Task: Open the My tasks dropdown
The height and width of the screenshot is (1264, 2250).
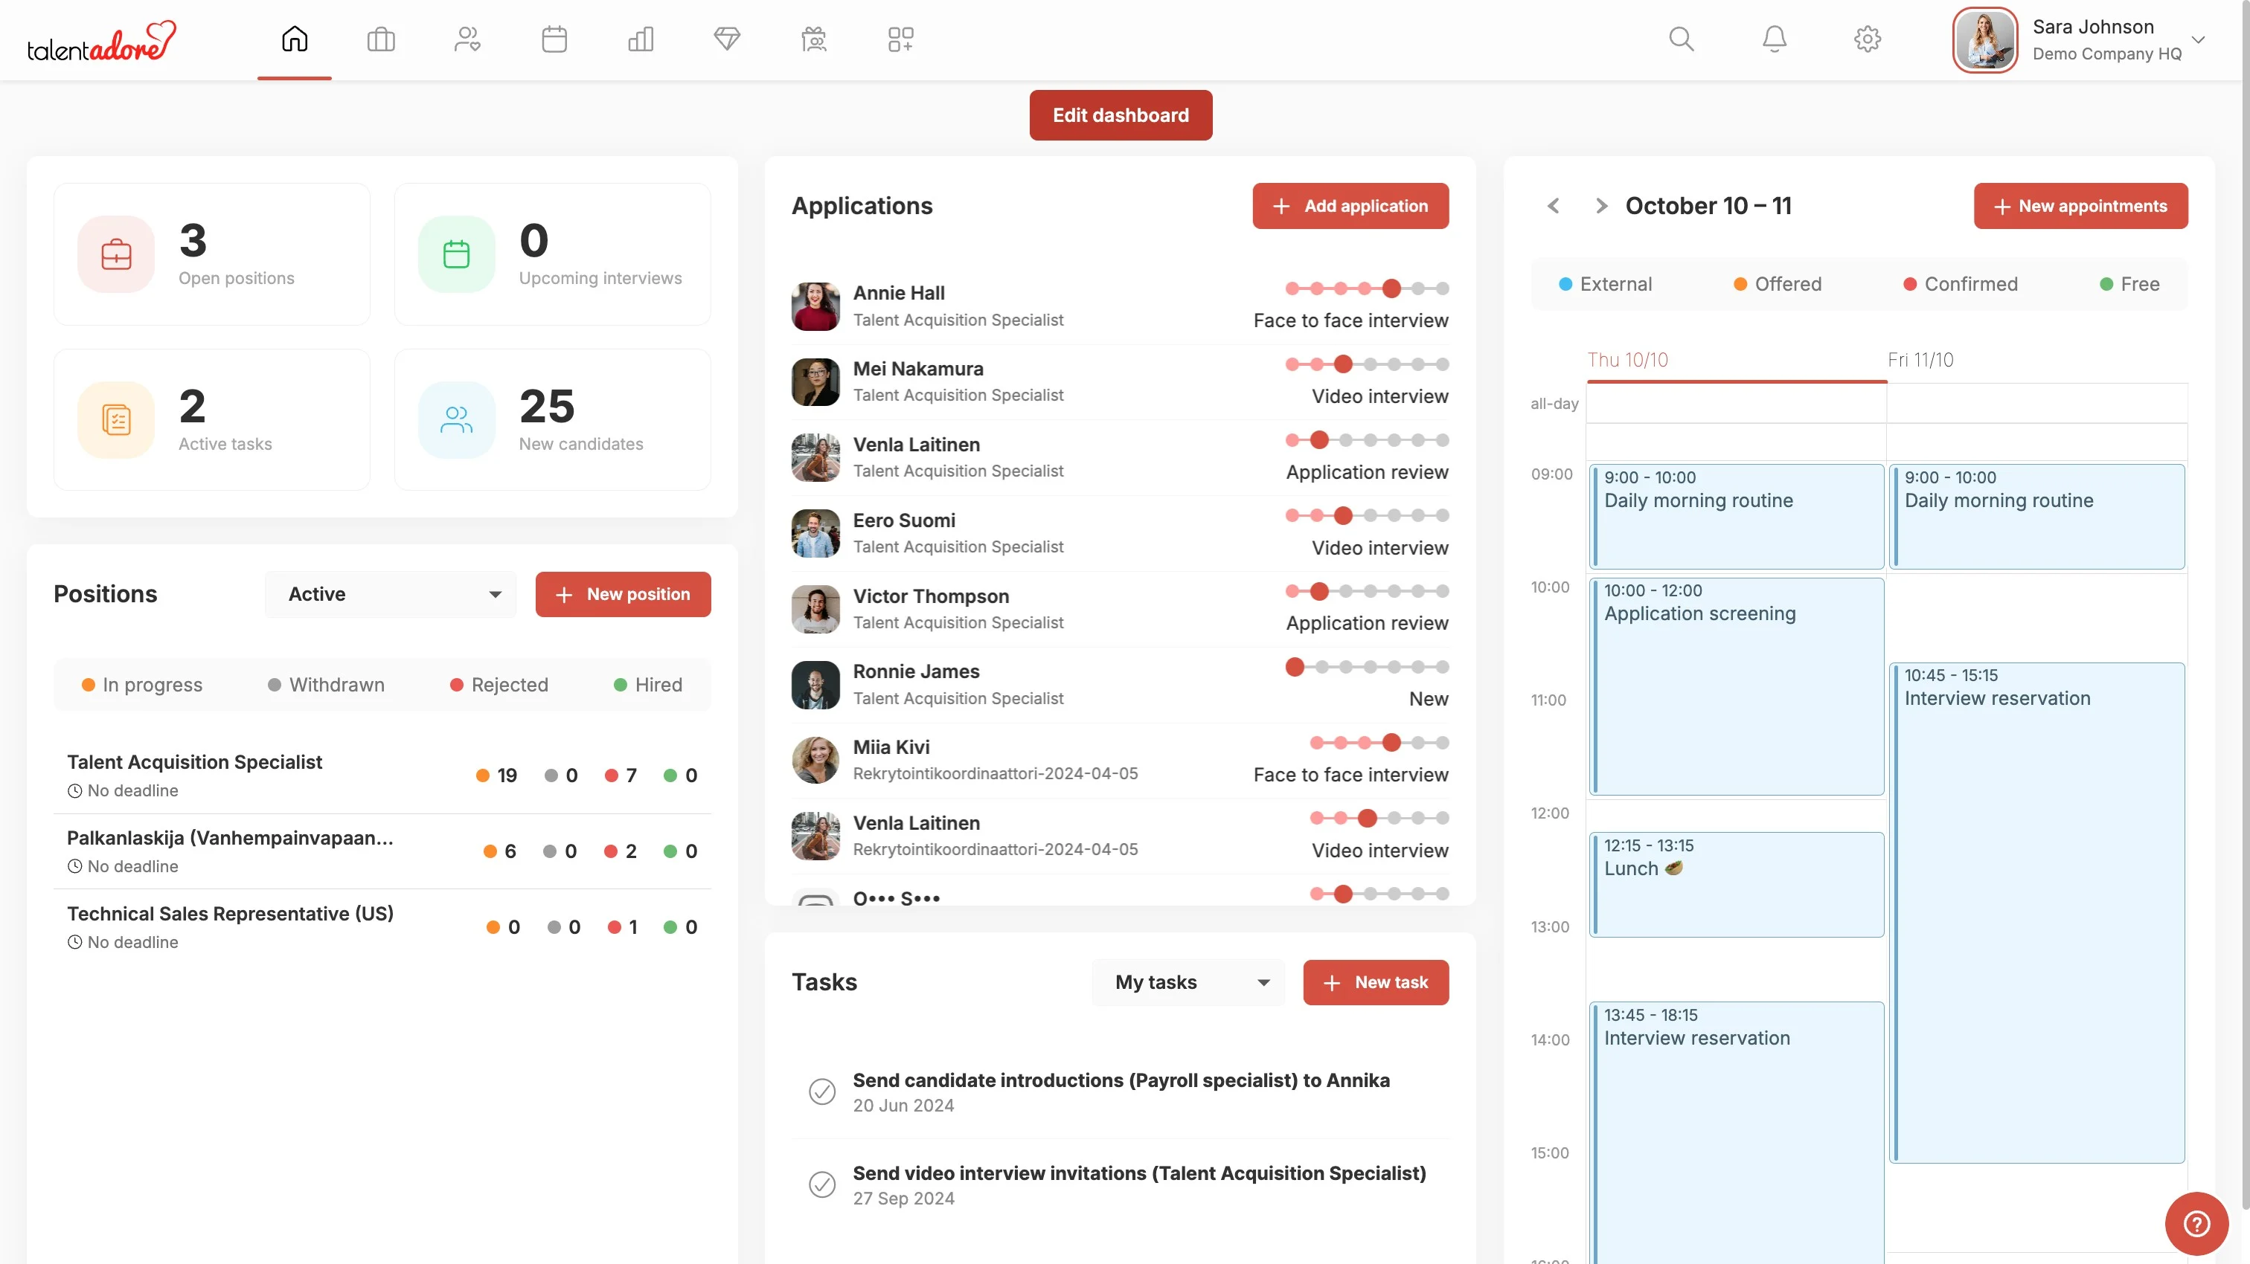Action: 1187,982
